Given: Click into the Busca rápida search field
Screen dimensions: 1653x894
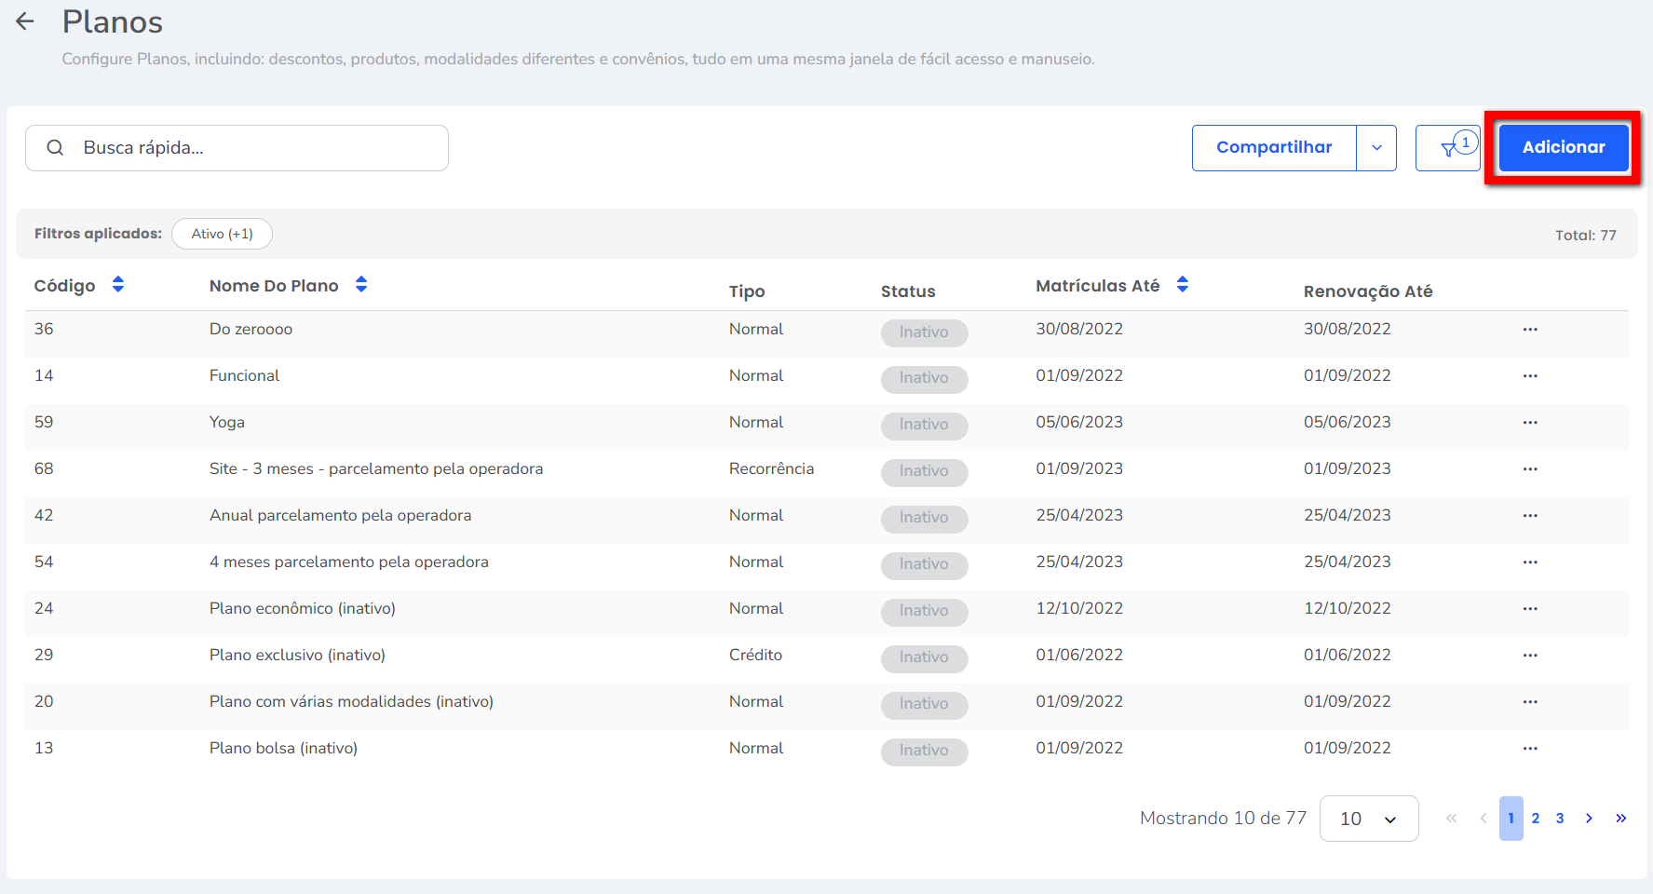Looking at the screenshot, I should [251, 148].
